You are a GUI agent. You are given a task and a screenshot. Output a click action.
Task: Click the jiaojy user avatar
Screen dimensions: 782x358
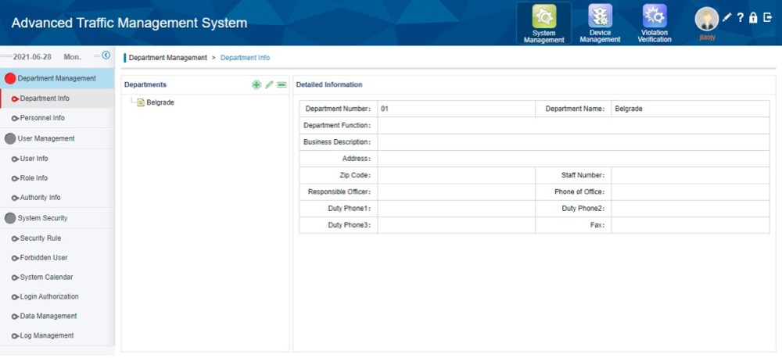click(x=706, y=20)
